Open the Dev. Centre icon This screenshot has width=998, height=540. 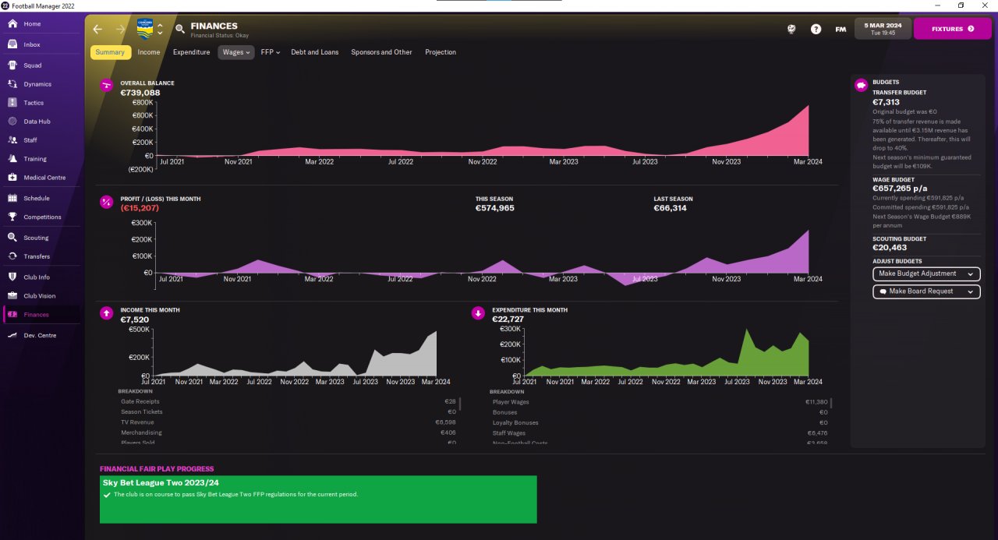pyautogui.click(x=12, y=336)
